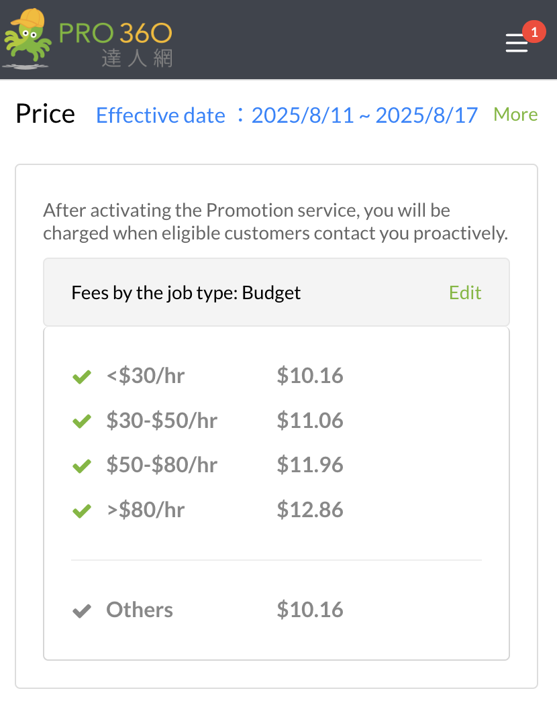The height and width of the screenshot is (703, 557).
Task: Click the $11.06 fee amount
Action: point(310,421)
